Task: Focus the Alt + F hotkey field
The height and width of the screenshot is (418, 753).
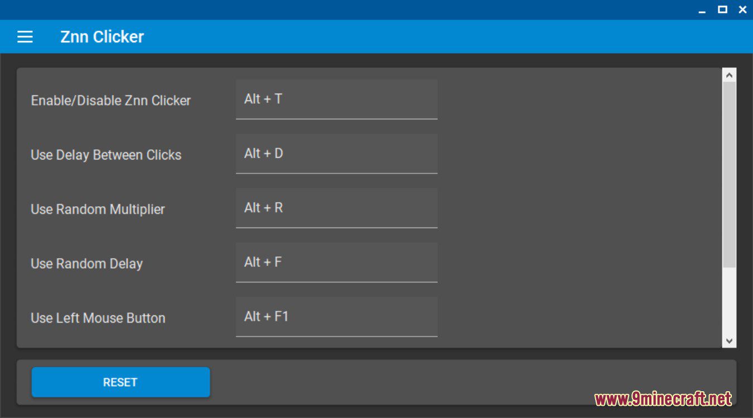Action: [x=336, y=262]
